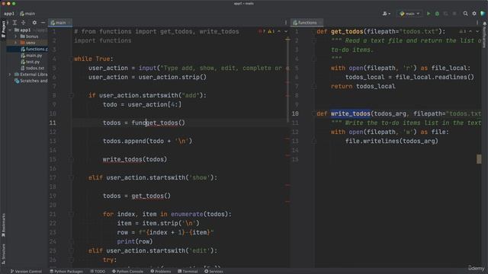Collapse the app1 project root folder
488x274 pixels.
pos(10,30)
